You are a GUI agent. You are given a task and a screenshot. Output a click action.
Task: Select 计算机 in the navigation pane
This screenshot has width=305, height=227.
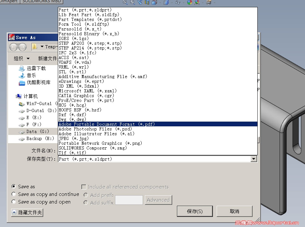27,96
